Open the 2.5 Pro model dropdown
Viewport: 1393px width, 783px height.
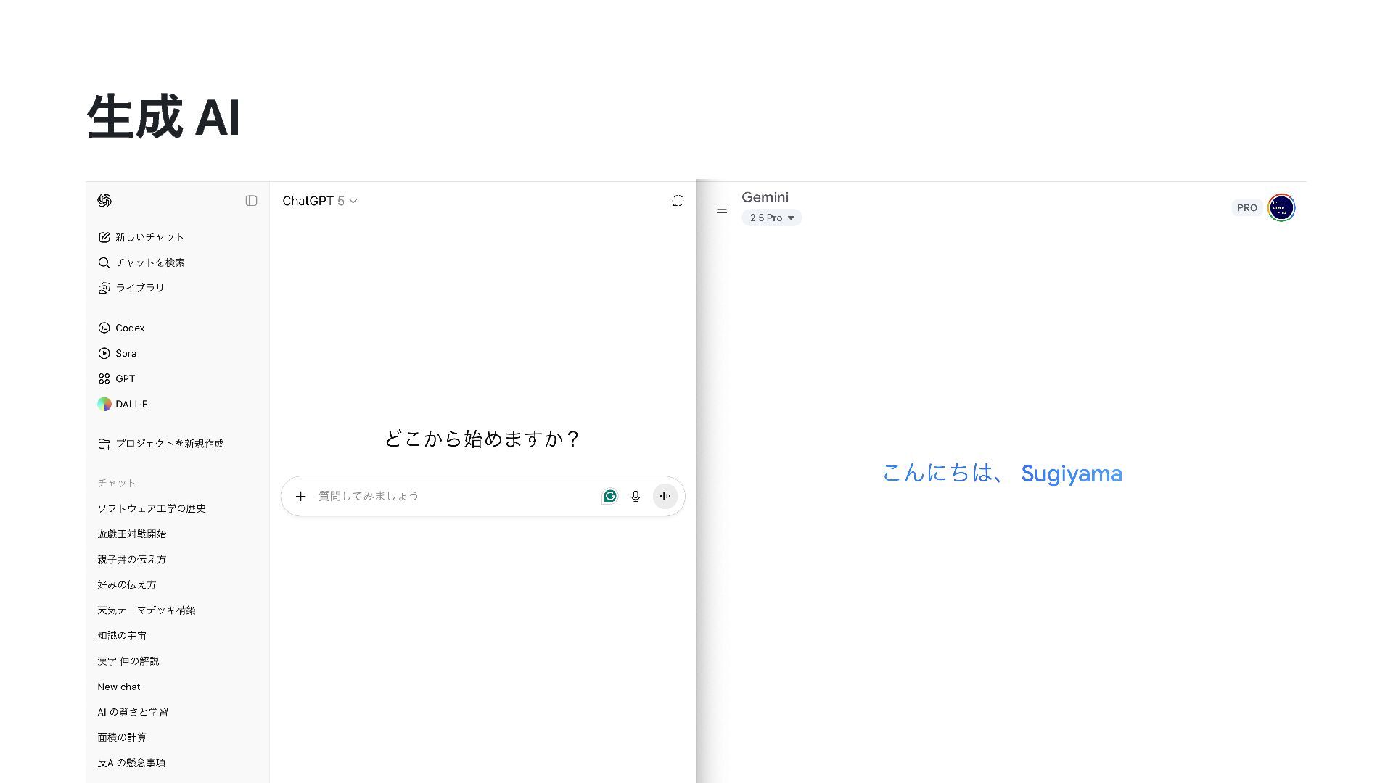[x=771, y=217]
